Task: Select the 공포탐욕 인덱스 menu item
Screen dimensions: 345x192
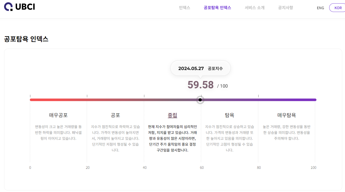Action: click(x=218, y=8)
